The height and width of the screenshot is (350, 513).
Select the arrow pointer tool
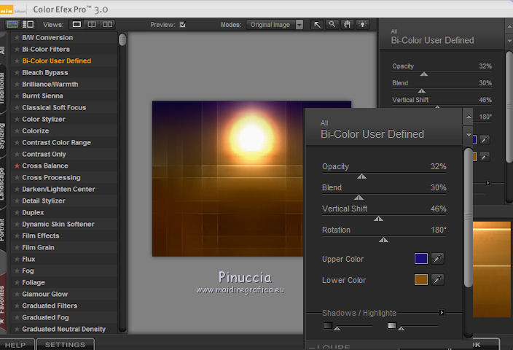(x=317, y=24)
